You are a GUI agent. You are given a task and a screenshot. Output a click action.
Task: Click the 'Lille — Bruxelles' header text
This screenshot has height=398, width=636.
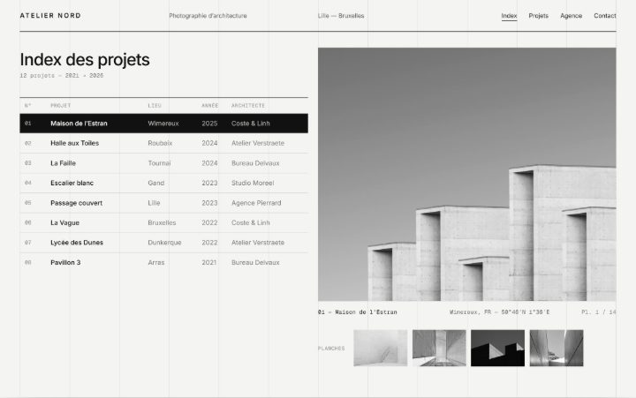coord(341,16)
